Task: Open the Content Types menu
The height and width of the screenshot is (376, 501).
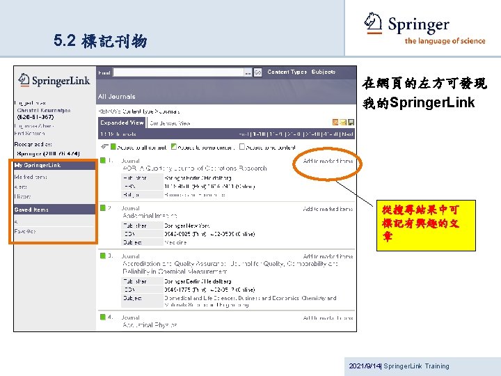Action: tap(287, 72)
